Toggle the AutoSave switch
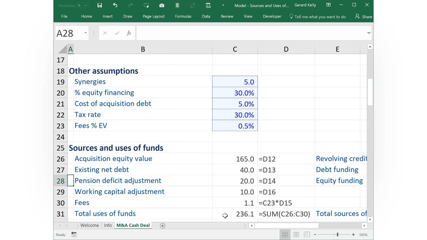This screenshot has width=427, height=240. point(83,5)
